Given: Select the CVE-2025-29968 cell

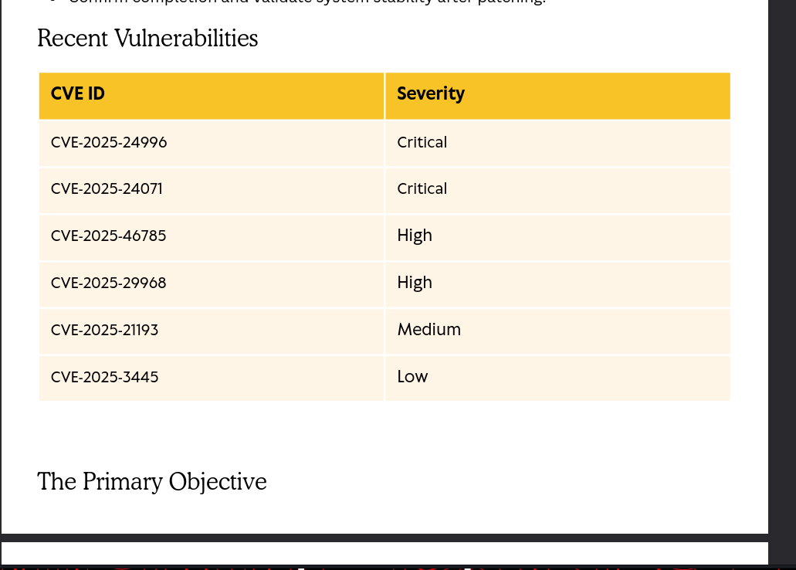Looking at the screenshot, I should point(109,283).
